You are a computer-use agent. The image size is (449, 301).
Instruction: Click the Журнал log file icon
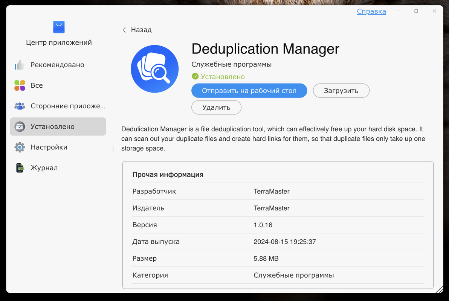20,168
